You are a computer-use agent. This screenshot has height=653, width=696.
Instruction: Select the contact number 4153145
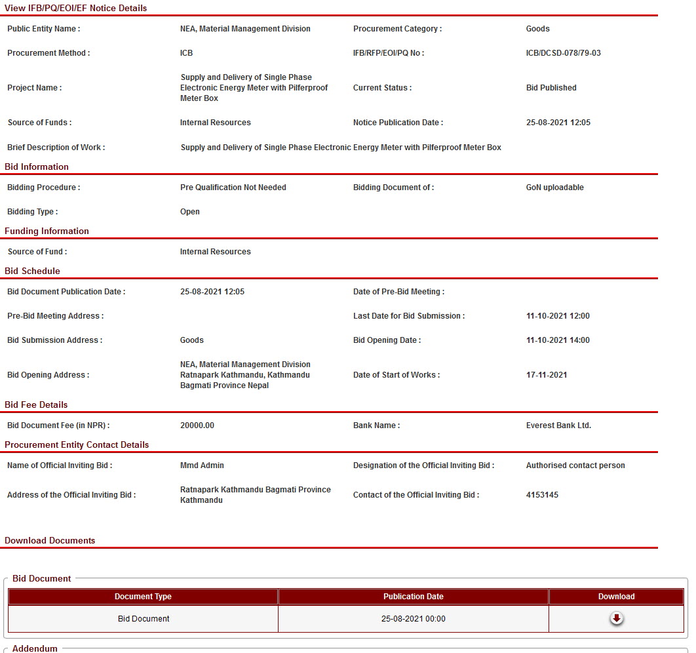542,495
